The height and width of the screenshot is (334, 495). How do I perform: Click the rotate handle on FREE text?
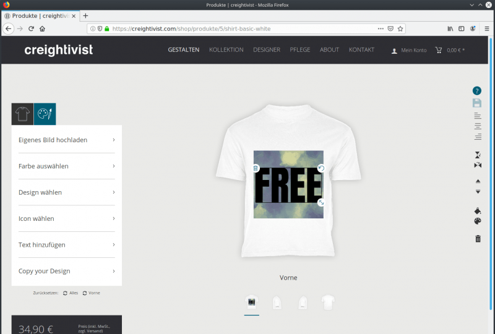coord(321,168)
